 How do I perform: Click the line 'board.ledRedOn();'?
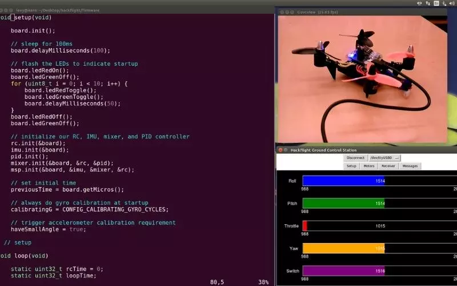pyautogui.click(x=40, y=70)
